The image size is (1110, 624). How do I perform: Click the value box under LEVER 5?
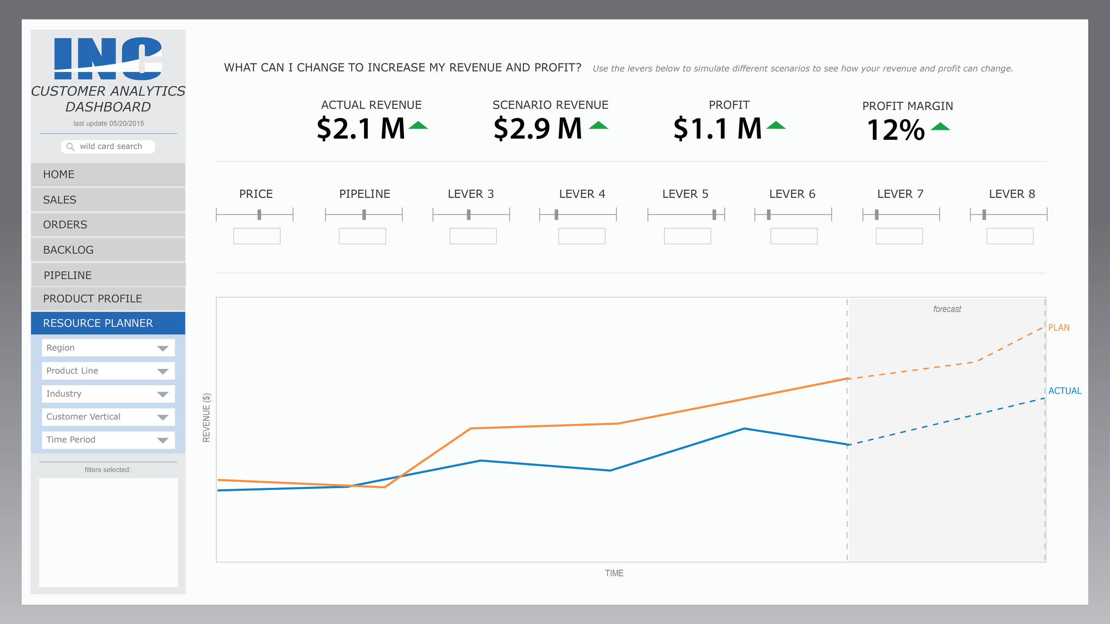[688, 236]
